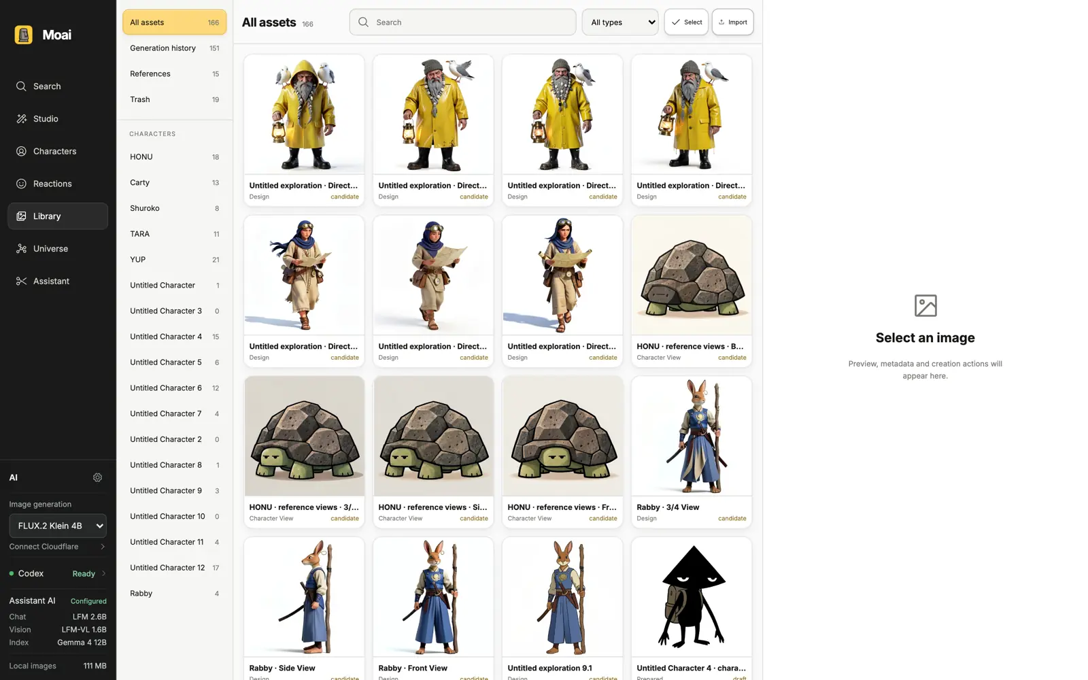Click the Characters sidebar icon

[x=21, y=151]
